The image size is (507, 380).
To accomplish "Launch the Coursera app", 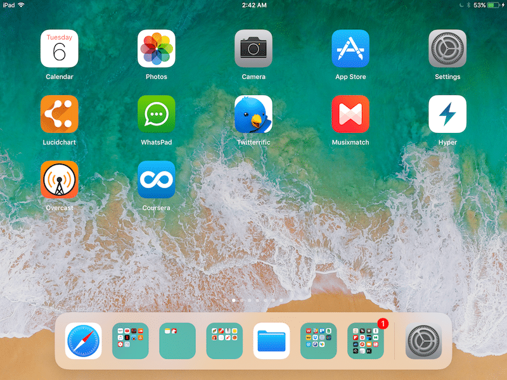I will tap(157, 180).
